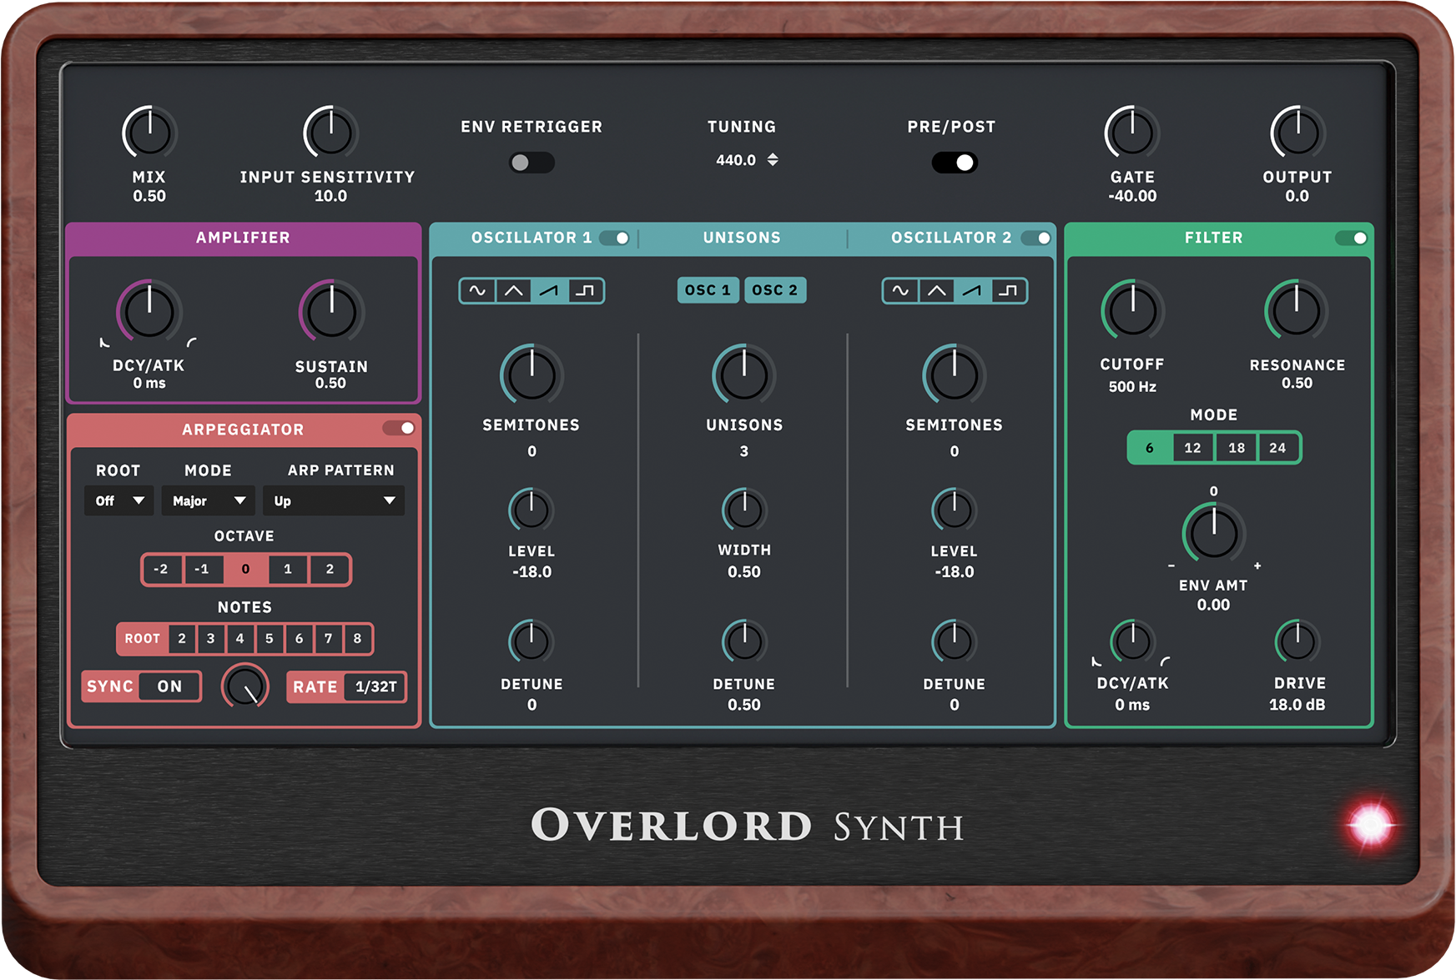The height and width of the screenshot is (980, 1456).
Task: Select triangle waveform for Oscillator 2
Action: 937,291
